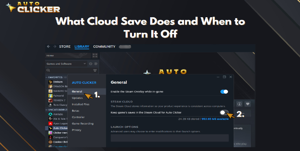300x151 pixels.
Task: Open the Store tab
Action: (65, 47)
